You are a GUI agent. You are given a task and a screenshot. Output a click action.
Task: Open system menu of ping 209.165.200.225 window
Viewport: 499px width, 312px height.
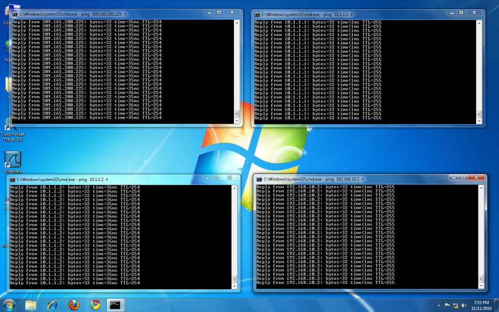tap(15, 15)
